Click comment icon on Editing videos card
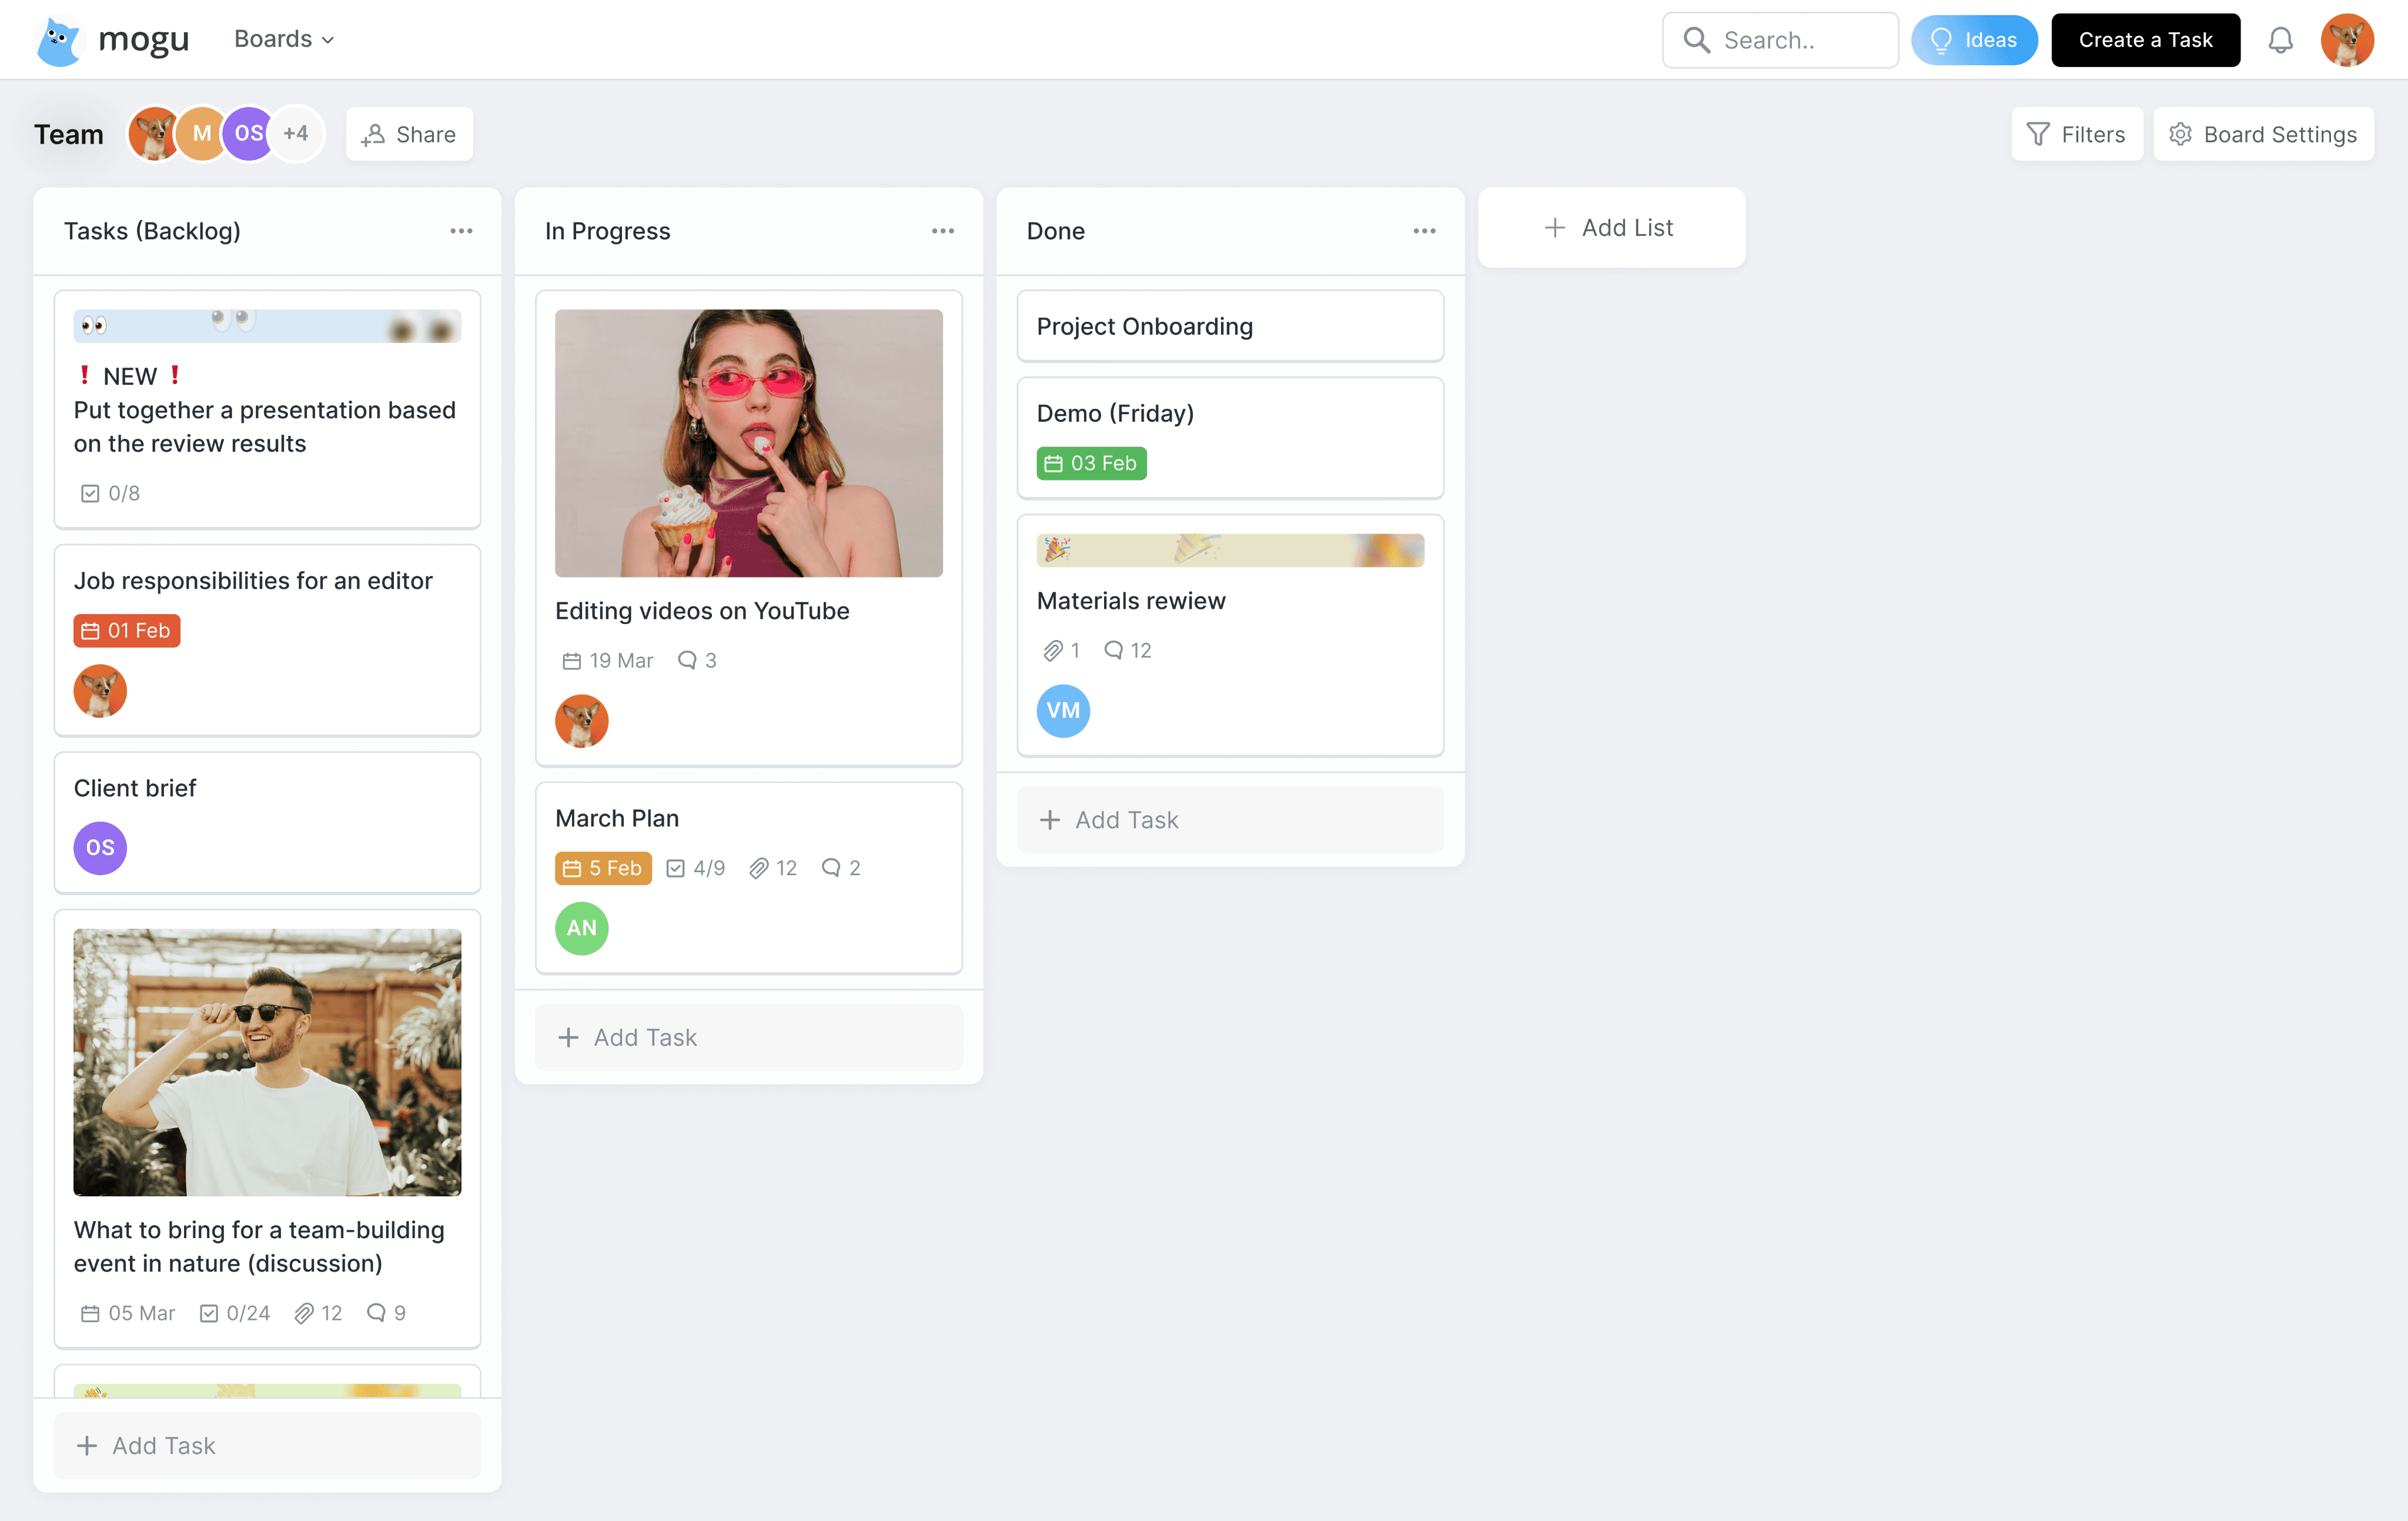The height and width of the screenshot is (1521, 2408). point(687,661)
